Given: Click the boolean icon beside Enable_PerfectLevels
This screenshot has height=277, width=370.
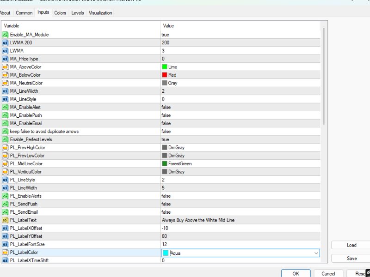Looking at the screenshot, I should point(5,139).
